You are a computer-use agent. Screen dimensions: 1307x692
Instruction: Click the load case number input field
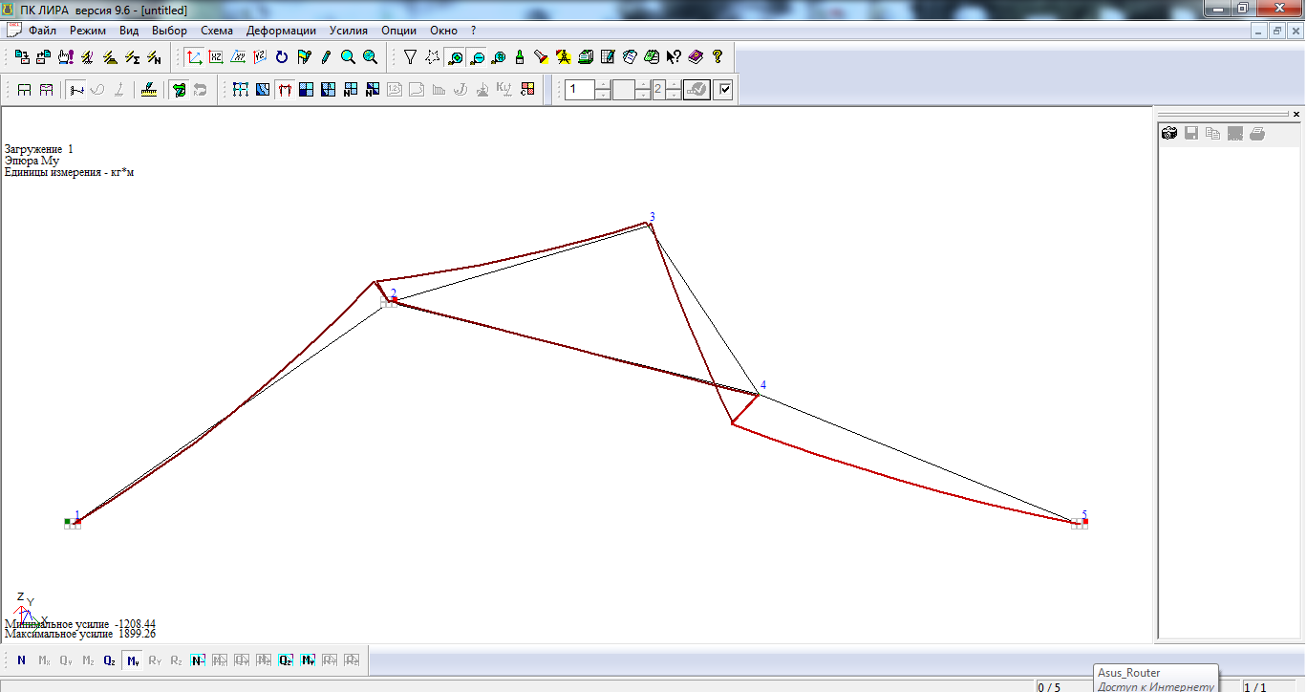tap(579, 90)
